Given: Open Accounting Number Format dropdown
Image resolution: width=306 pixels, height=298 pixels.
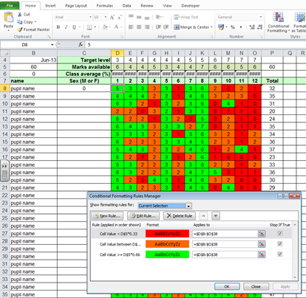Looking at the screenshot, I should click(226, 27).
